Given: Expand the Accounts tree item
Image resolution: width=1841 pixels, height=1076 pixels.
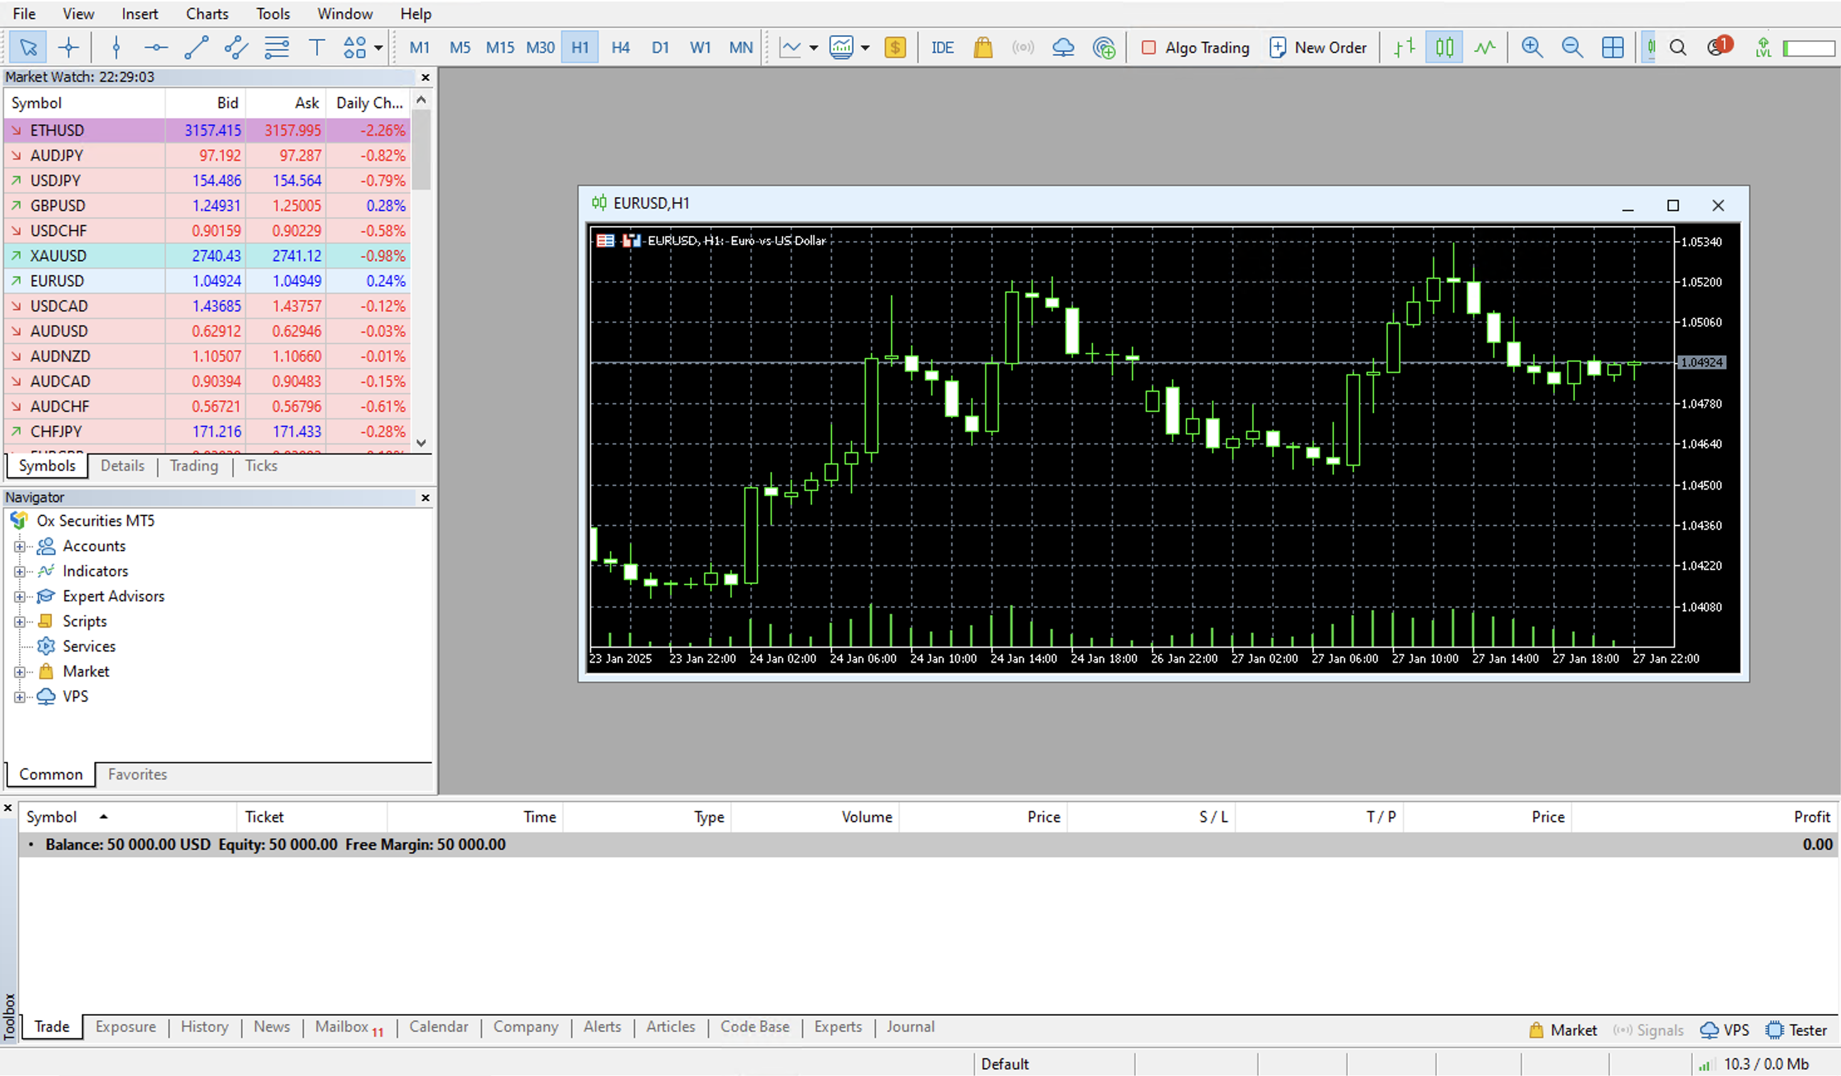Looking at the screenshot, I should pos(19,546).
